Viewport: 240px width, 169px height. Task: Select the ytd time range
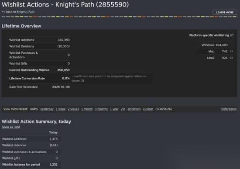(x=123, y=109)
